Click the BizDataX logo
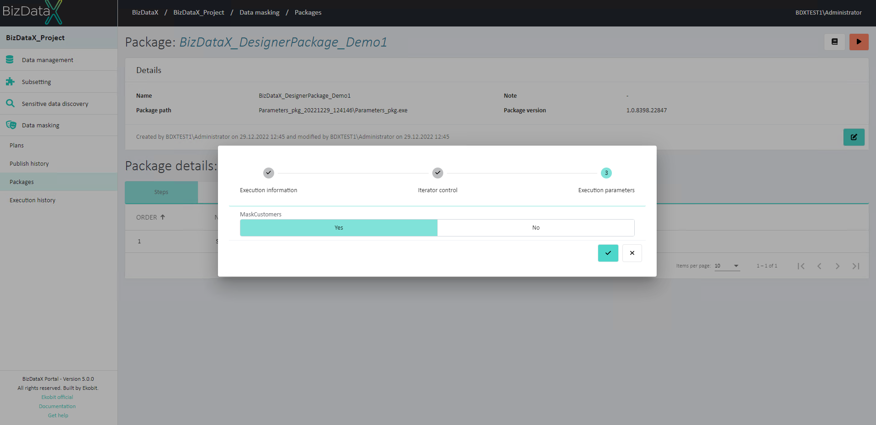Viewport: 876px width, 425px height. [x=32, y=12]
